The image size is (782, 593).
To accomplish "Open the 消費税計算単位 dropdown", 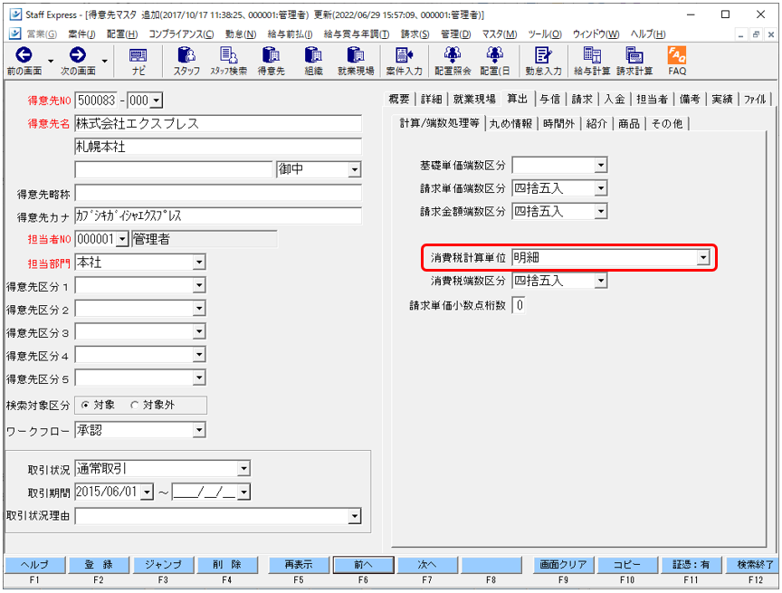I will (x=703, y=258).
